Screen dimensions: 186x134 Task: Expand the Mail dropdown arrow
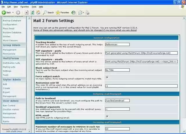click(x=83, y=12)
